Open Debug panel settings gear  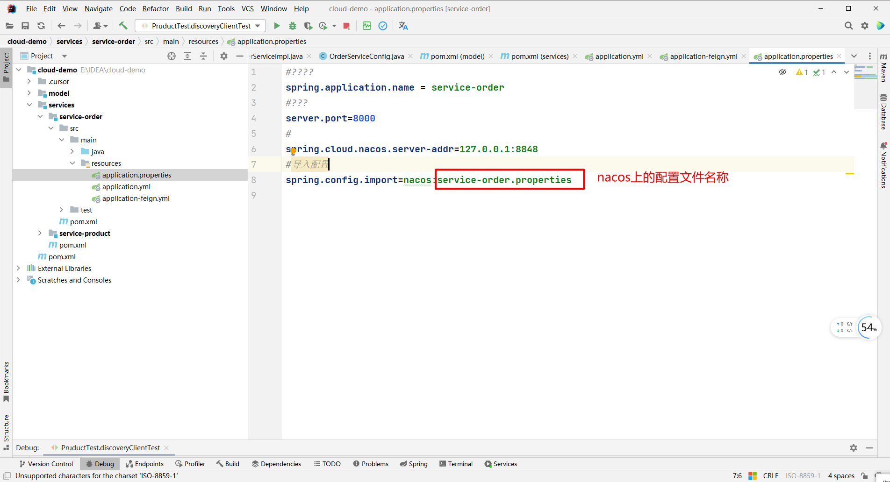[x=854, y=448]
